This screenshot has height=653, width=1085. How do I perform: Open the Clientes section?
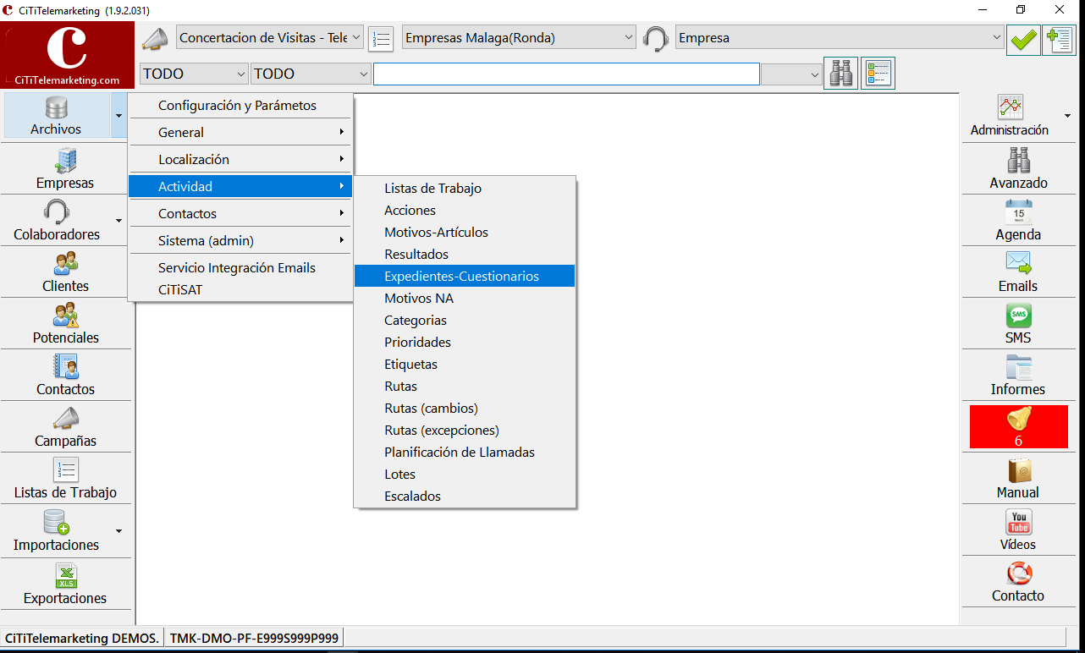65,272
